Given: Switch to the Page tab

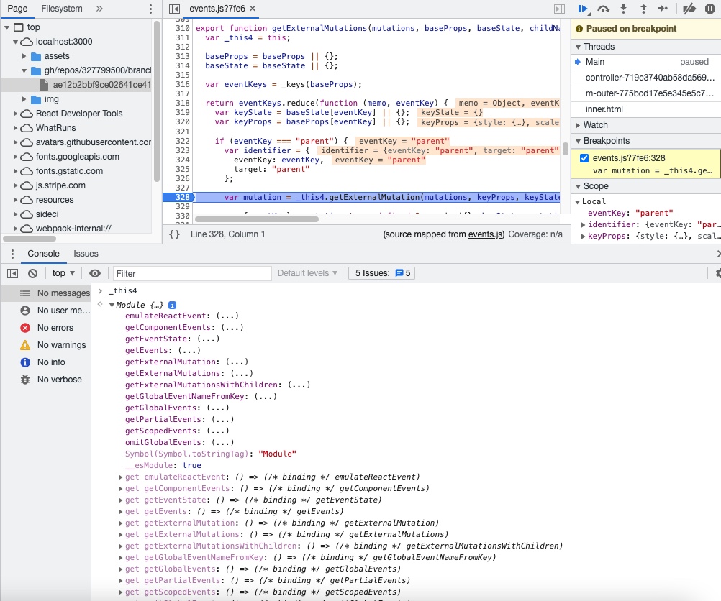Looking at the screenshot, I should [x=17, y=9].
